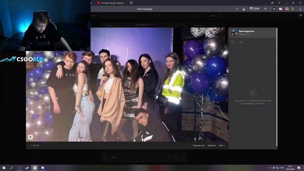Like the photo with the heart icon

click(233, 42)
